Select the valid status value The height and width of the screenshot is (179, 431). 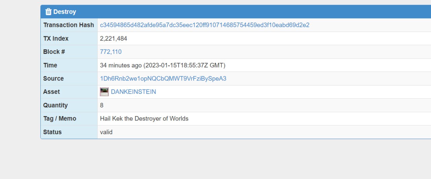pos(106,132)
